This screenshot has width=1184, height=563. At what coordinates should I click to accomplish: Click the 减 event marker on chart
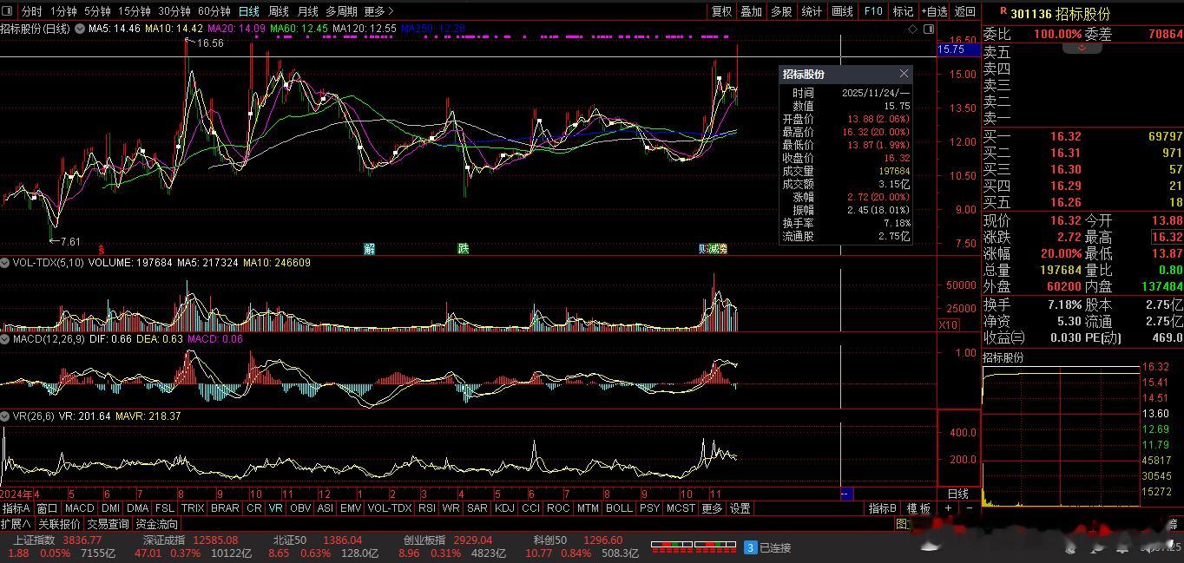click(714, 249)
